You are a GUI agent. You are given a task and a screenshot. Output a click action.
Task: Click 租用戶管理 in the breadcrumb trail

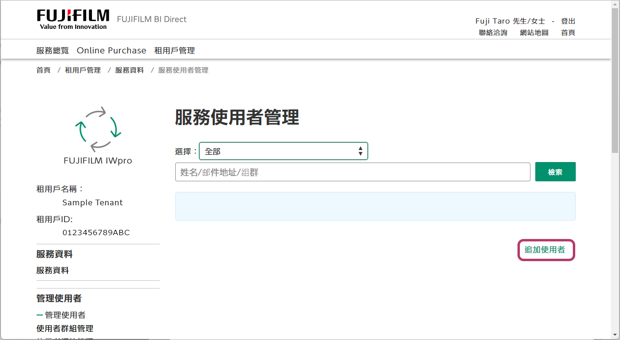83,70
